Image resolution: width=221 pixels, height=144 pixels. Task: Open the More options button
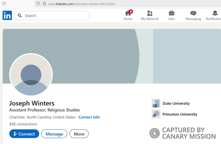point(79,134)
